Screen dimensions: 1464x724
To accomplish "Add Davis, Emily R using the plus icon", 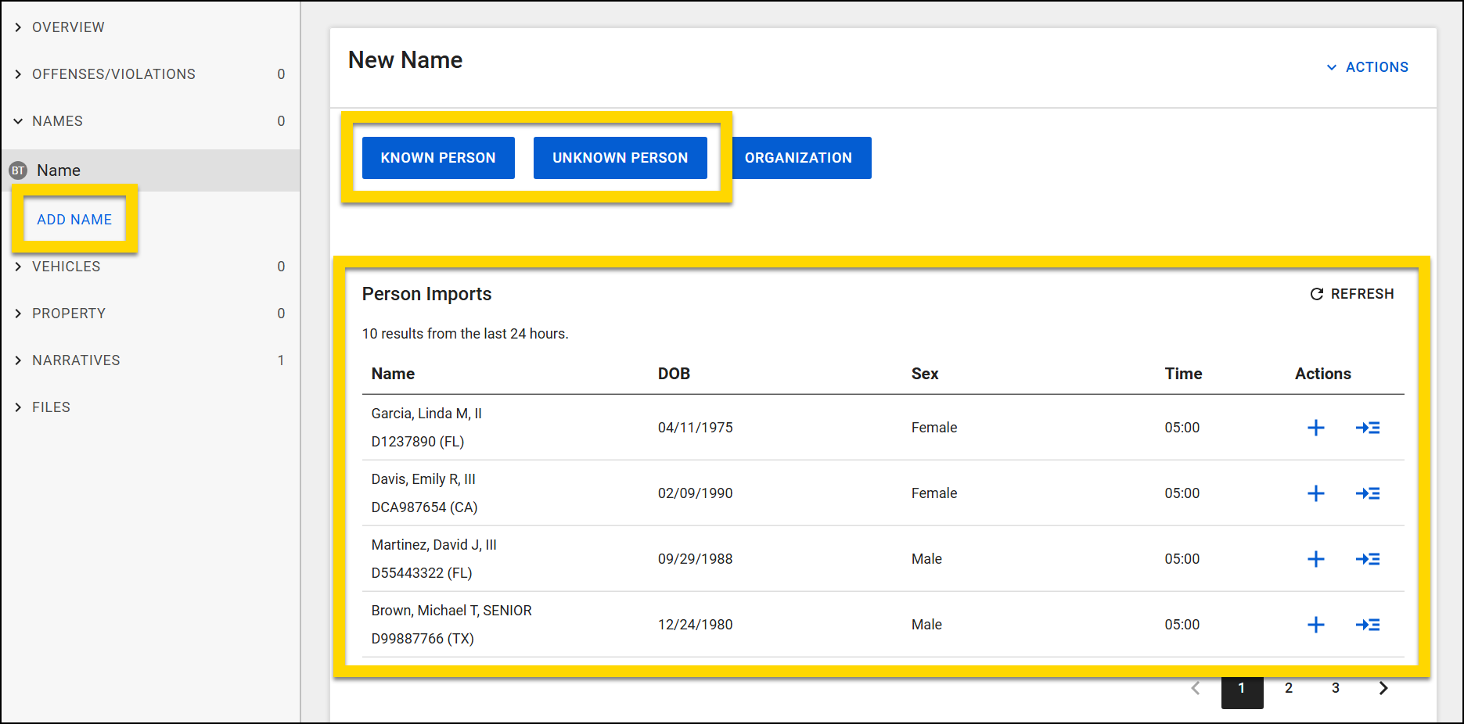I will [x=1315, y=493].
